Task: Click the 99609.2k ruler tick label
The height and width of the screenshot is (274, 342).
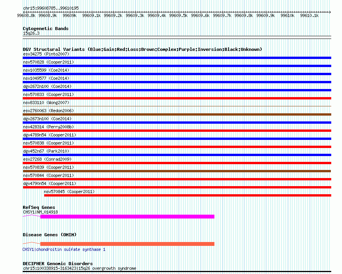Action: (113, 15)
